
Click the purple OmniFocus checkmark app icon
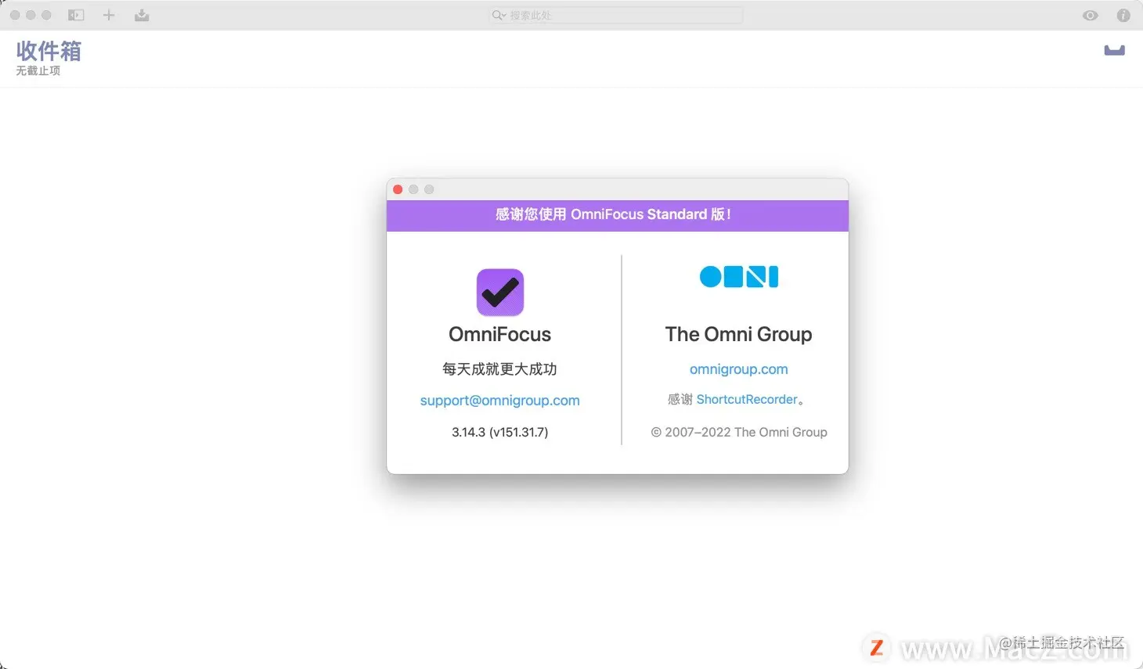click(500, 292)
